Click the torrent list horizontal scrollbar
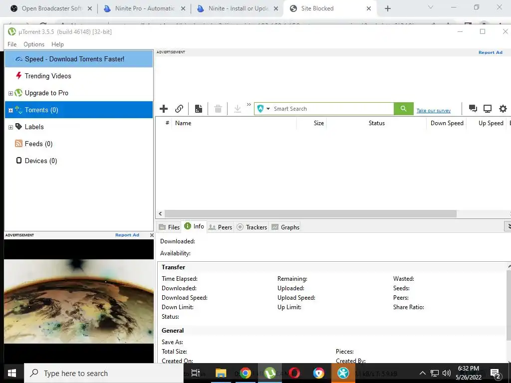511x383 pixels. [310, 213]
